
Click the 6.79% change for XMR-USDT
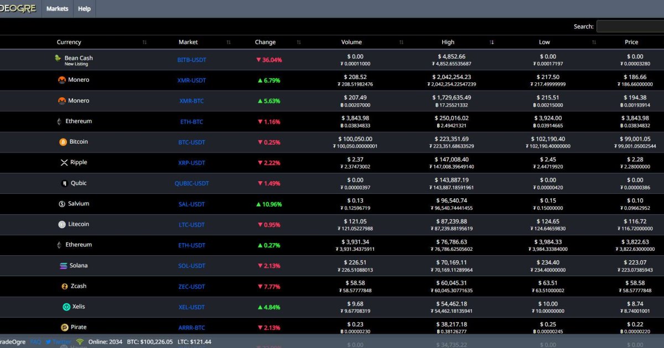pyautogui.click(x=268, y=81)
